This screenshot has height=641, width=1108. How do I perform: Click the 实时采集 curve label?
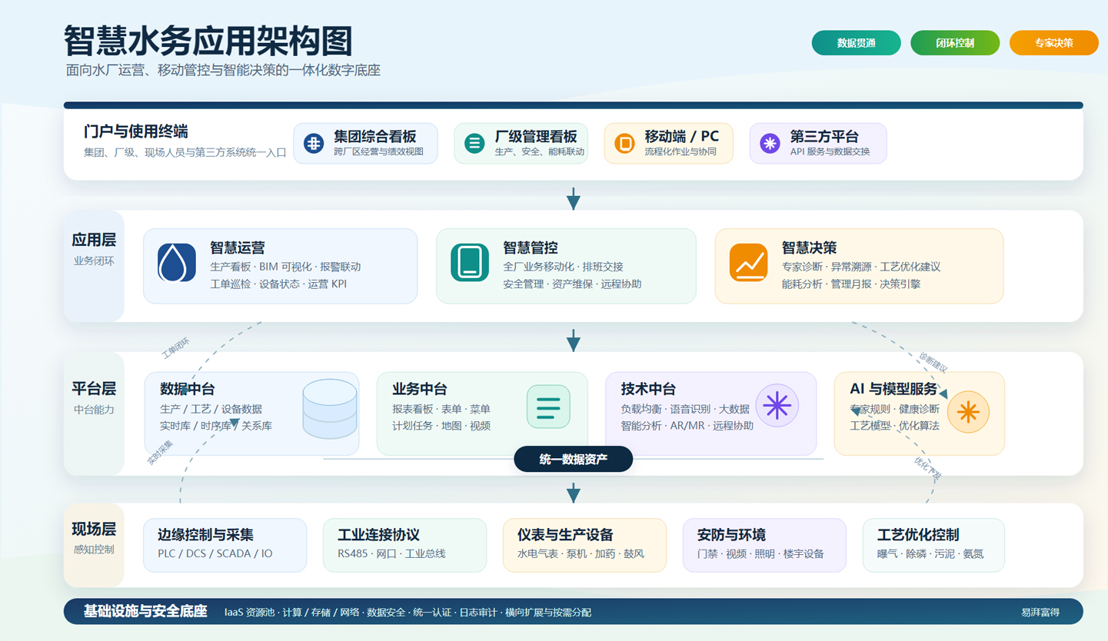pos(161,452)
